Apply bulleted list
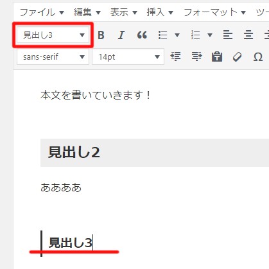 click(x=163, y=35)
